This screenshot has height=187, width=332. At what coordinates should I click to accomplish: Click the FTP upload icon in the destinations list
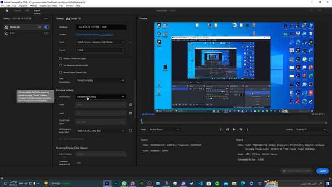click(7, 33)
